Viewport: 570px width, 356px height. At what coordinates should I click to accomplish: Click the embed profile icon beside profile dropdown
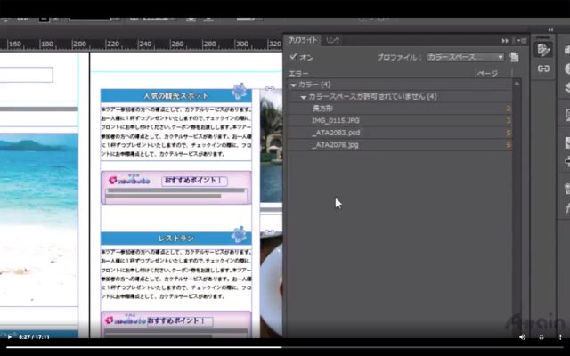click(514, 57)
